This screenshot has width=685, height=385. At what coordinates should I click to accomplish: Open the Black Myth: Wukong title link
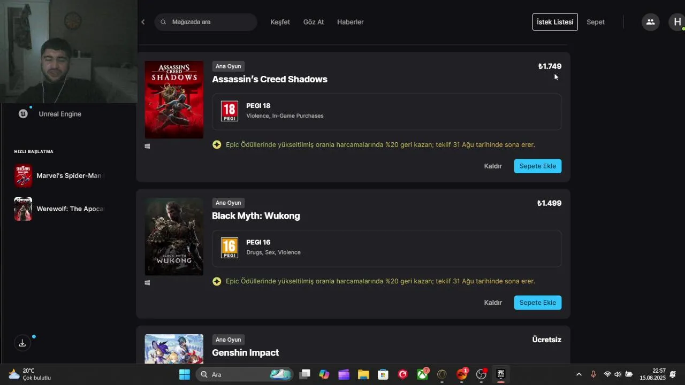[x=256, y=216]
